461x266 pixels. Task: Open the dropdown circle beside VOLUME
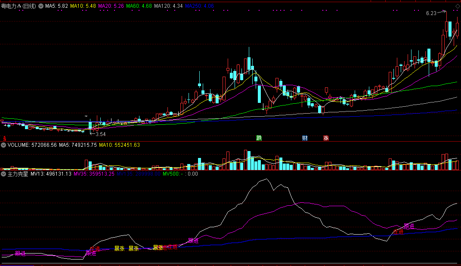tap(3, 145)
